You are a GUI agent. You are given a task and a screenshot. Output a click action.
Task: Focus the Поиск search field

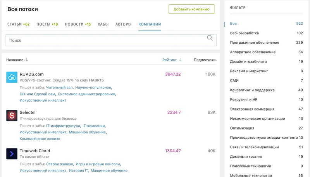111,41
